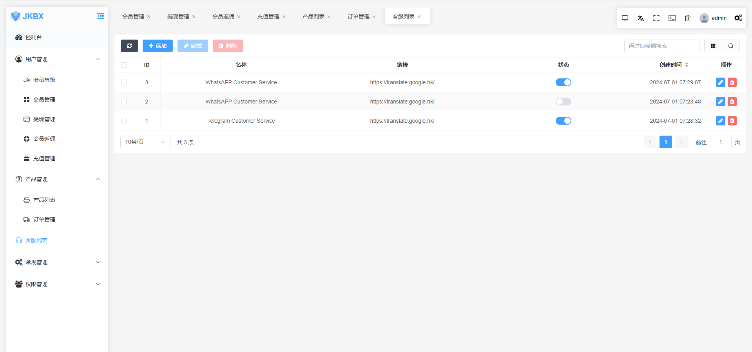Go to page 1 button
Screen dimensions: 752x352
(x=666, y=142)
